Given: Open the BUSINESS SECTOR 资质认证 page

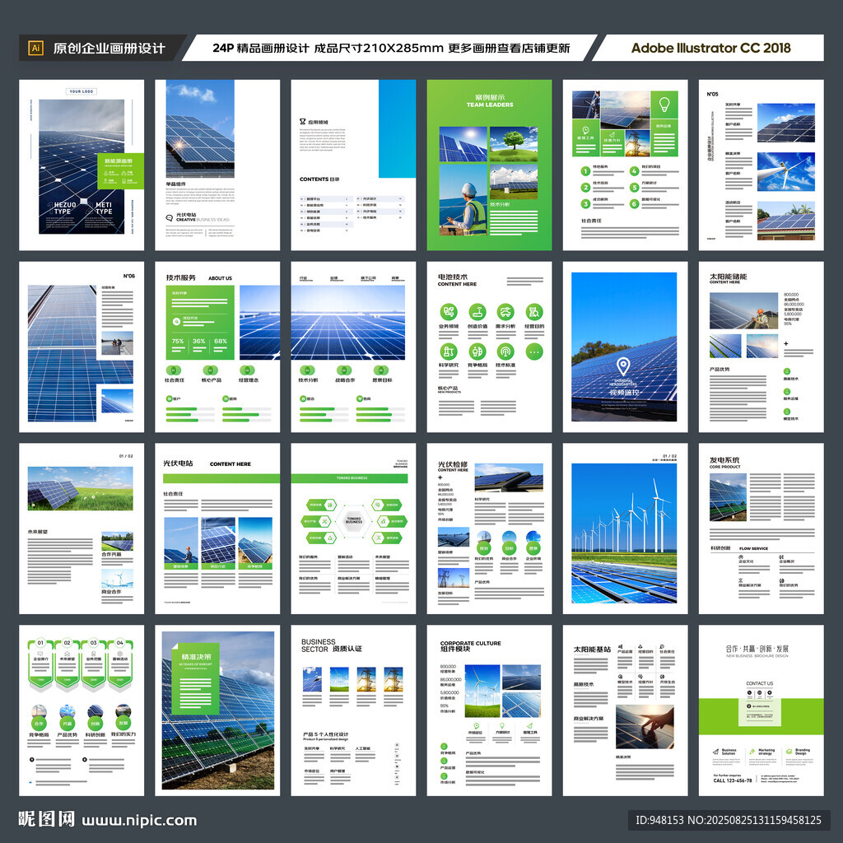Looking at the screenshot, I should click(353, 710).
